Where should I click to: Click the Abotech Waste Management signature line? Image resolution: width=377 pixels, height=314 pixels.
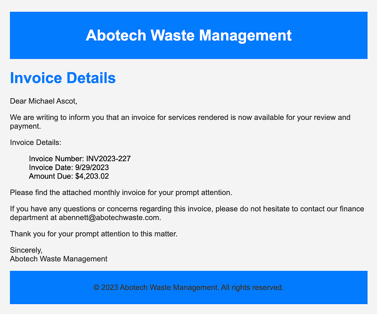point(58,259)
